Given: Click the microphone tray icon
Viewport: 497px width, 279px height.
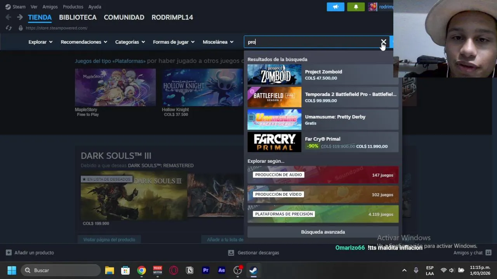Looking at the screenshot, I should pyautogui.click(x=416, y=270).
